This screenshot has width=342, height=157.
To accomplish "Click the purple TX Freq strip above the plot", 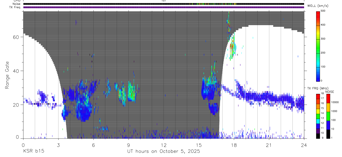I will coord(163,7).
